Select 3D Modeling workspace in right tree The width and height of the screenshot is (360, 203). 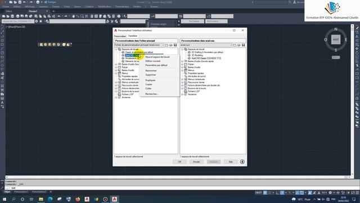click(x=197, y=55)
